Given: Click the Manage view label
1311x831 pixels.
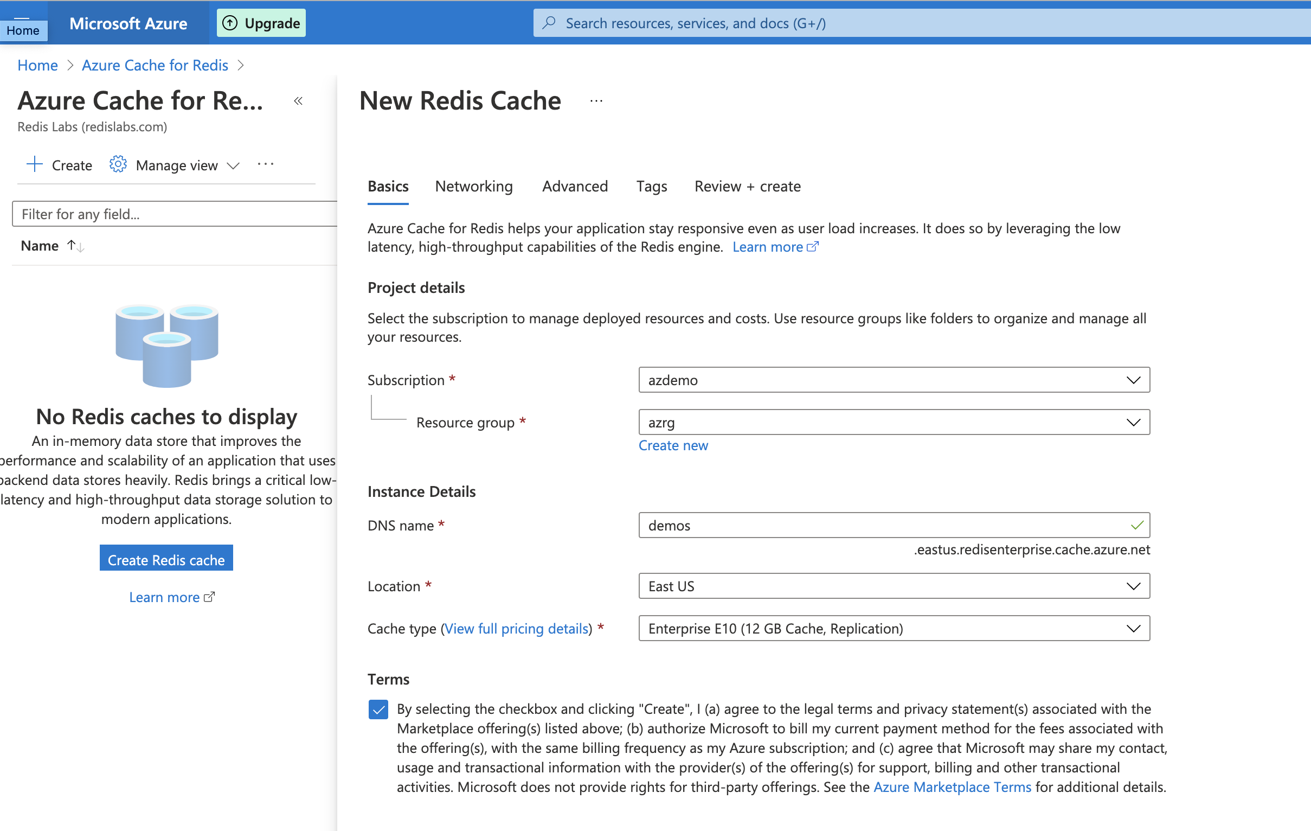Looking at the screenshot, I should [x=177, y=165].
